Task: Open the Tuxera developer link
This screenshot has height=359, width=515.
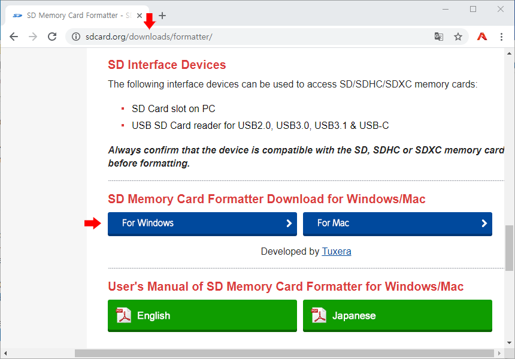Action: coord(337,252)
